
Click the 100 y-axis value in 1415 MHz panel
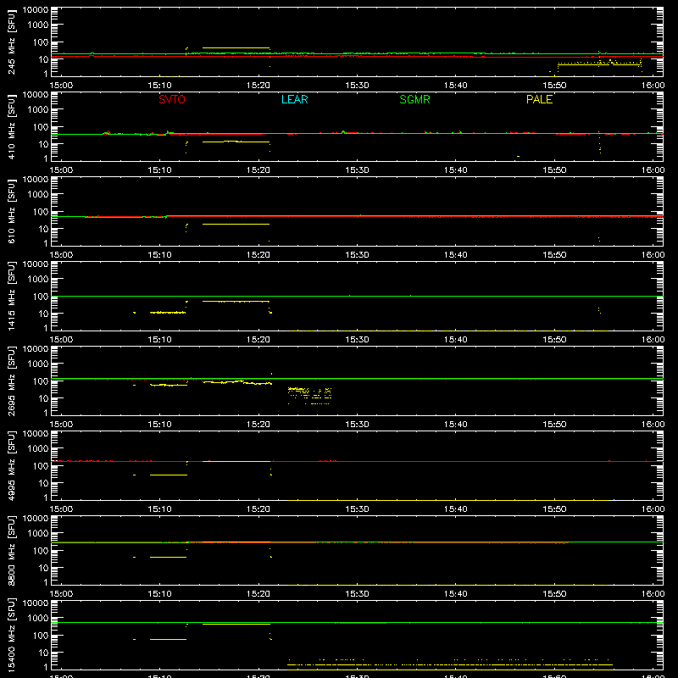[x=41, y=297]
